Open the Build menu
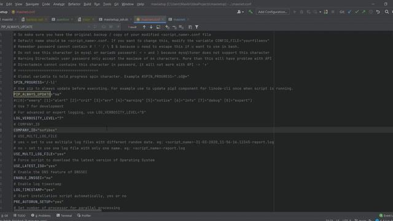Image resolution: width=393 pixels, height=221 pixels. 87,4
